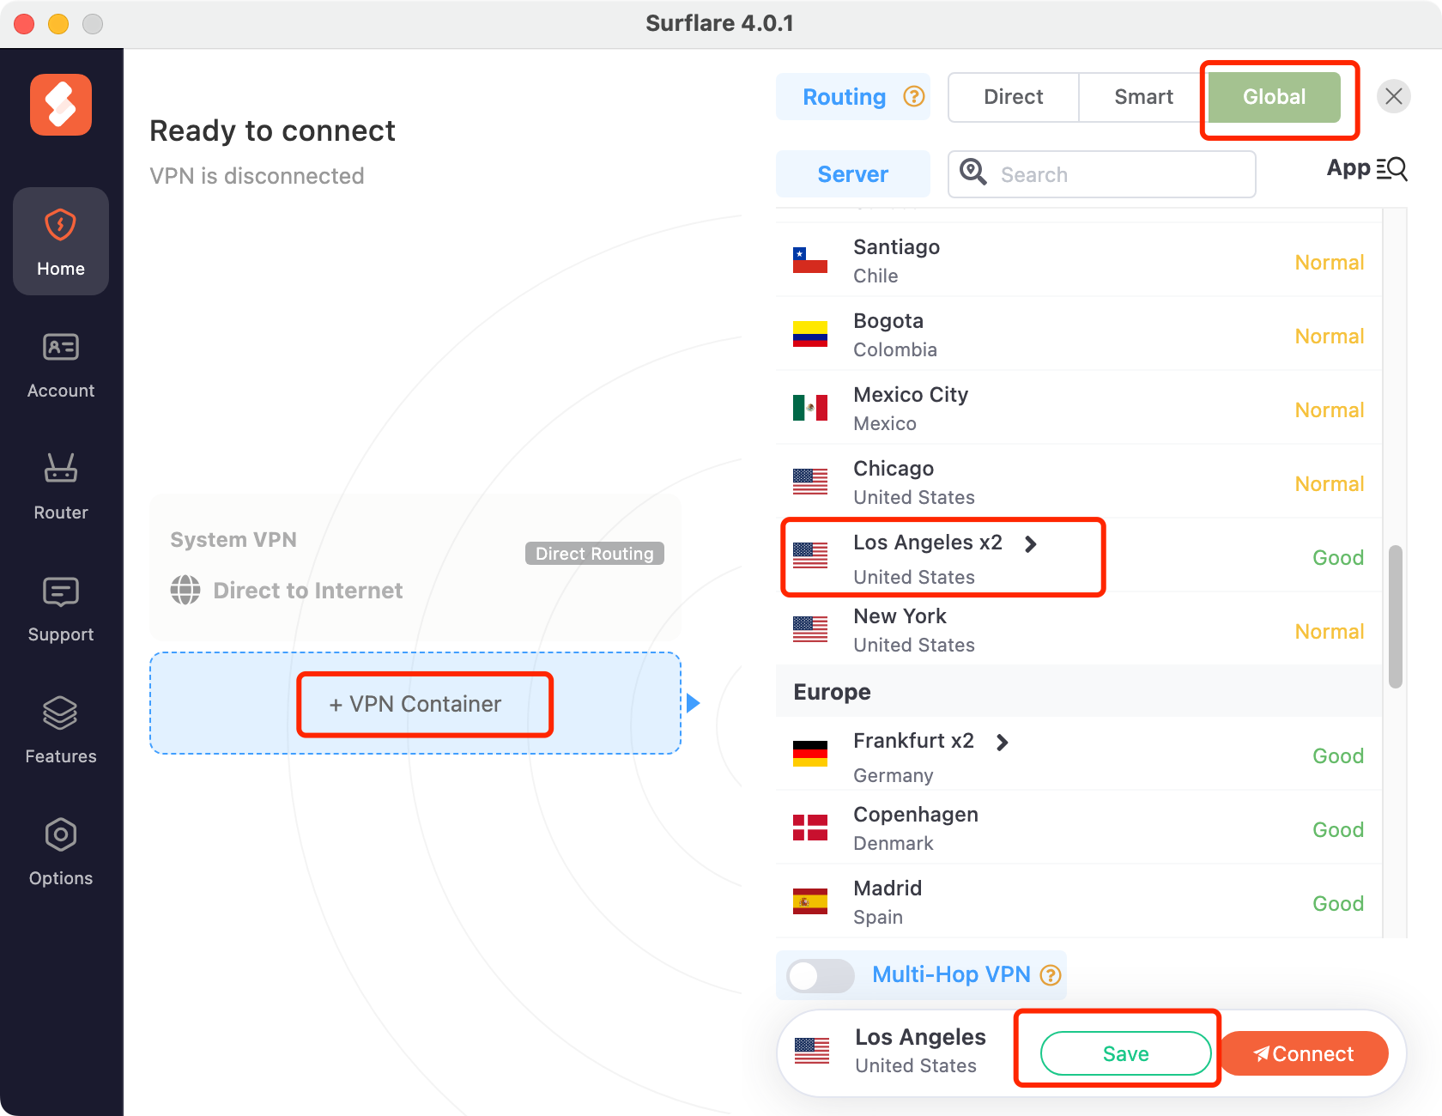1442x1116 pixels.
Task: Open the Routing help tooltip
Action: 914,96
